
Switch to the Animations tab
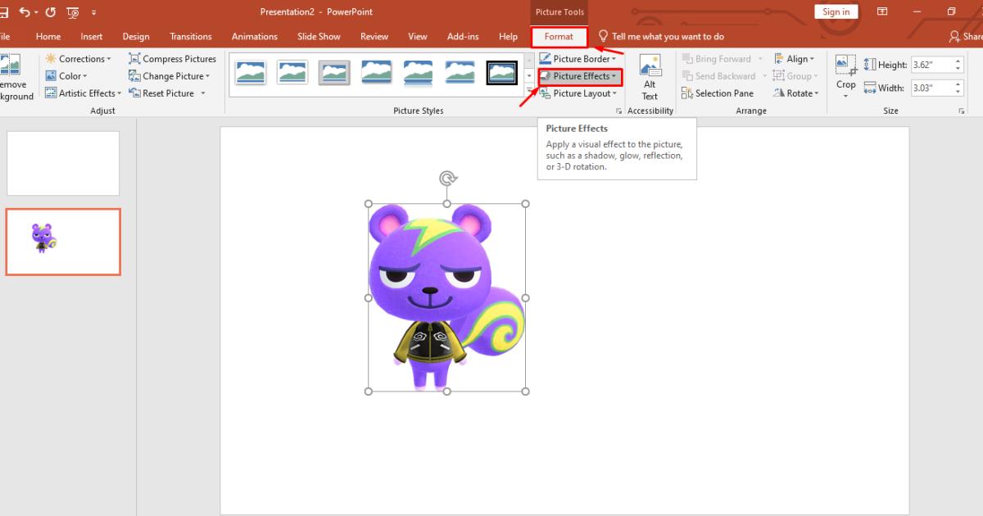[254, 36]
